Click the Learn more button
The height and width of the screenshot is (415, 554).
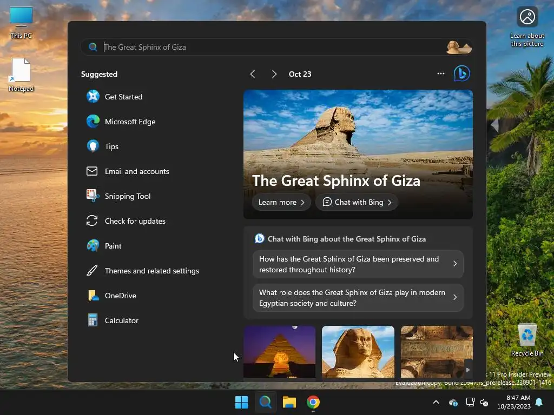click(281, 202)
